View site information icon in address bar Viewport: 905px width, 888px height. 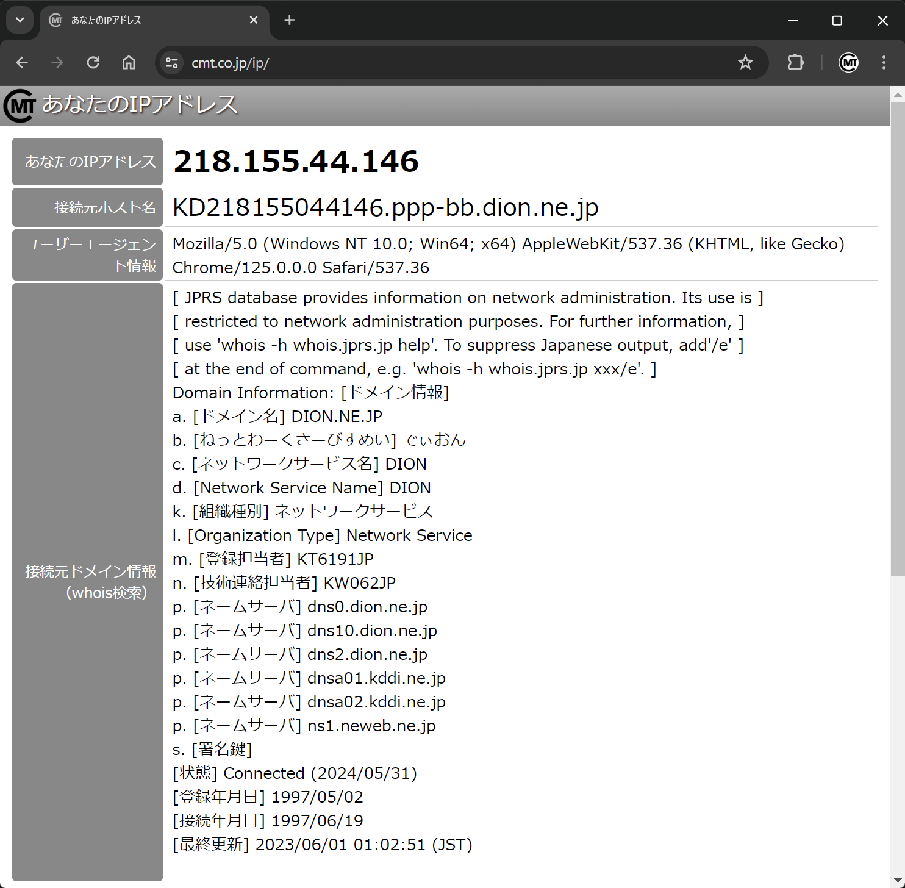(172, 63)
